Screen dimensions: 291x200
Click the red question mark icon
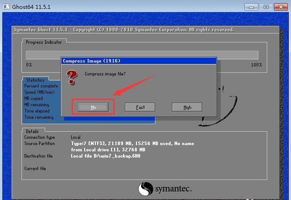tap(72, 77)
